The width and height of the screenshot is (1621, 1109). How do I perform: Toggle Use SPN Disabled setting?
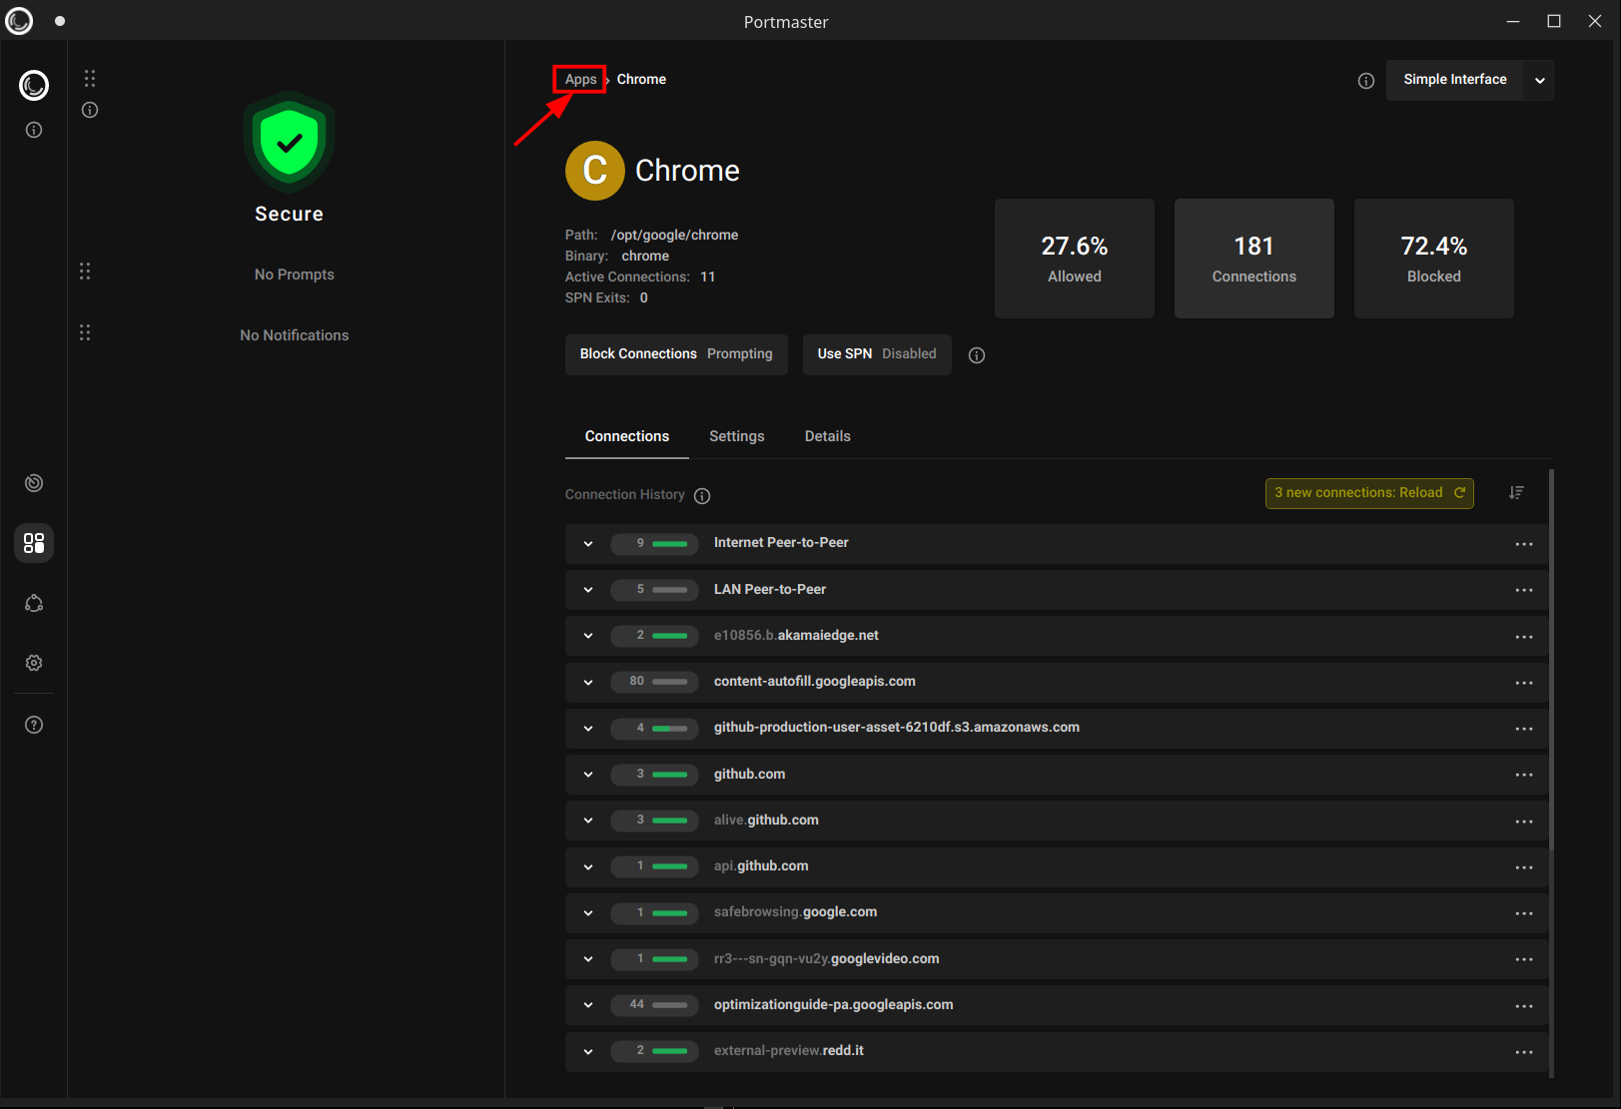pyautogui.click(x=877, y=354)
